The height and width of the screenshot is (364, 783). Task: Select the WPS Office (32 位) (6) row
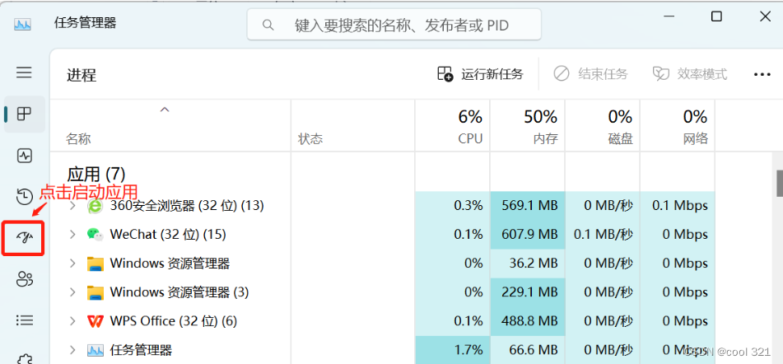173,321
